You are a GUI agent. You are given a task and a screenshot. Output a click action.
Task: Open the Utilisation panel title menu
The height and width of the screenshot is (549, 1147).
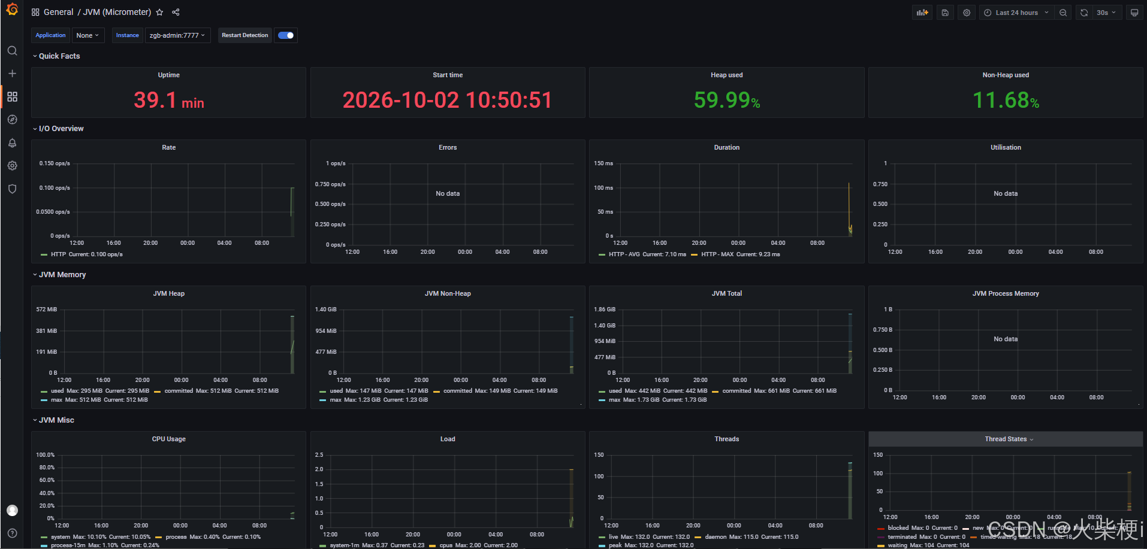(1006, 147)
